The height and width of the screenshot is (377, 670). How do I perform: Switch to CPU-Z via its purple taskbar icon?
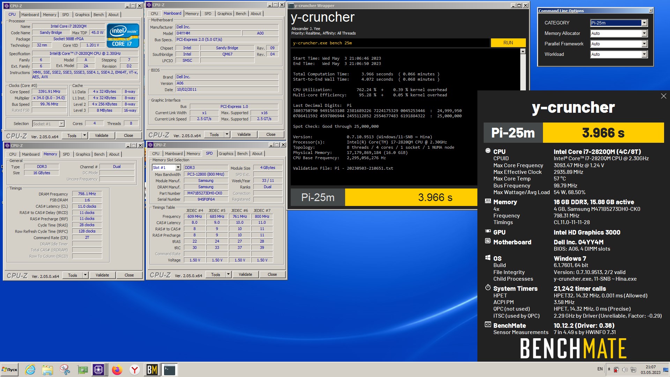[99, 370]
